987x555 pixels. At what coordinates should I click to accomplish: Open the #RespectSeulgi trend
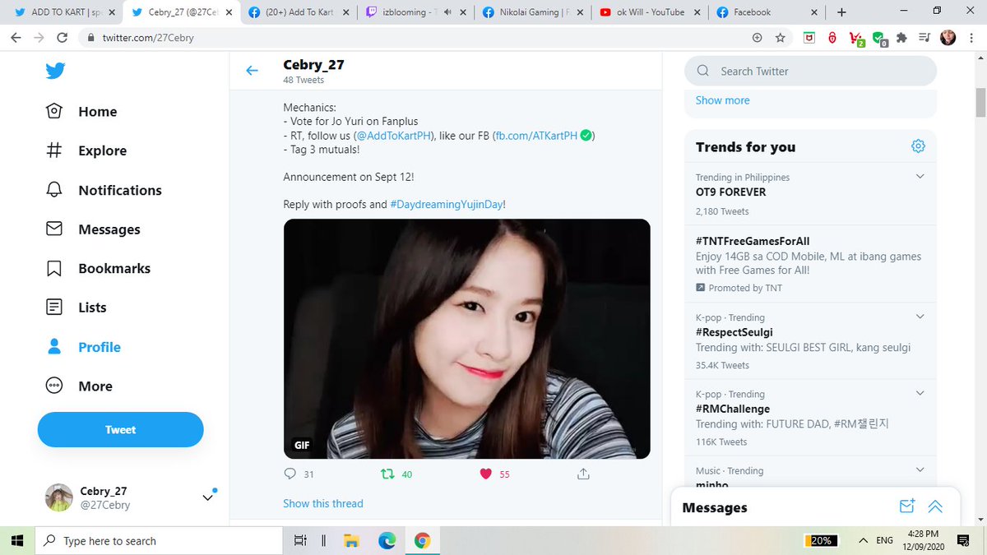click(x=734, y=333)
